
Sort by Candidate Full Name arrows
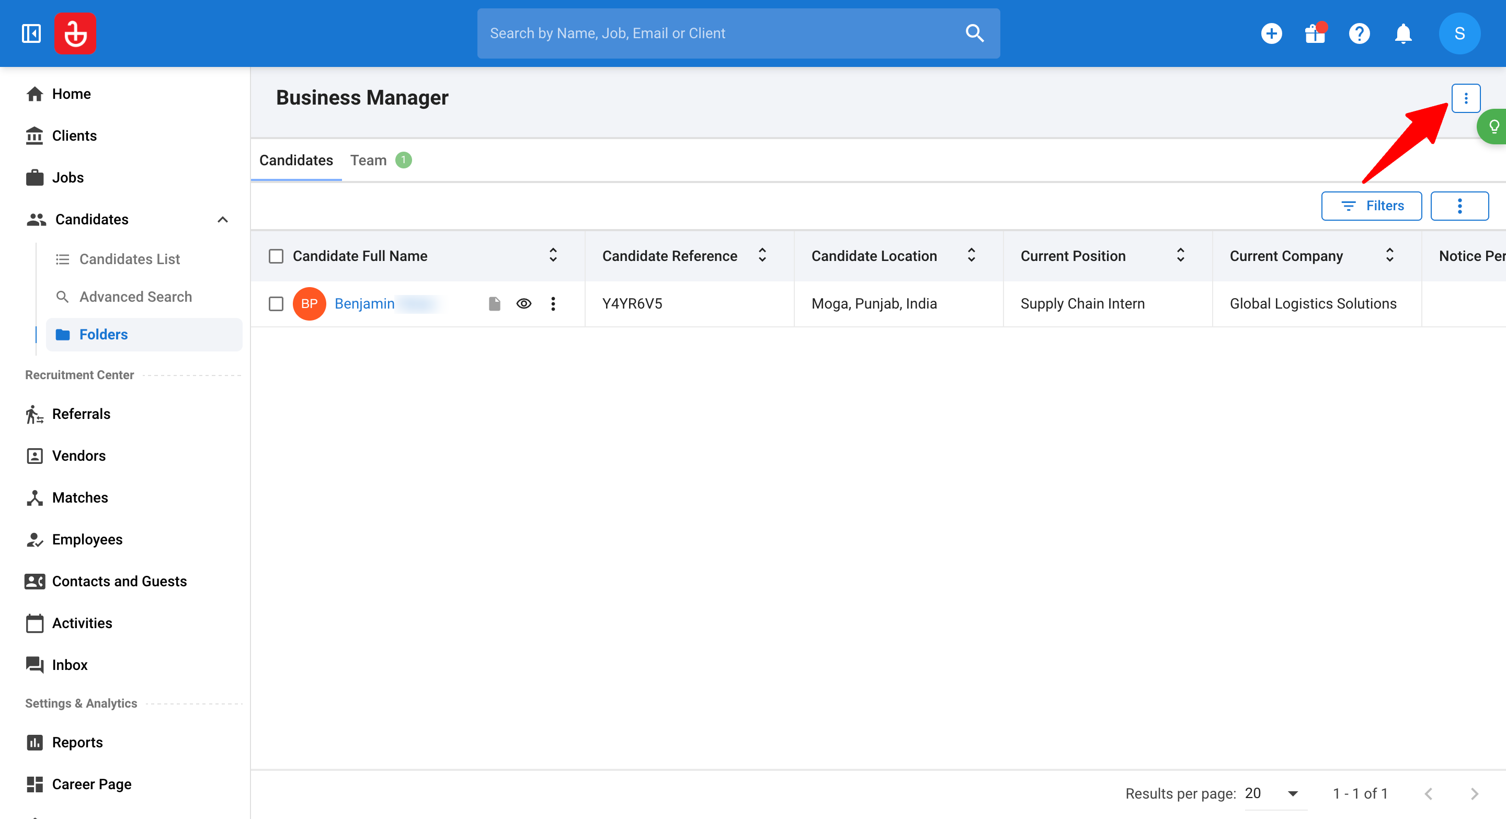pyautogui.click(x=553, y=255)
